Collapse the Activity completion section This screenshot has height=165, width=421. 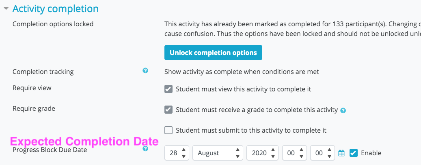(6, 9)
